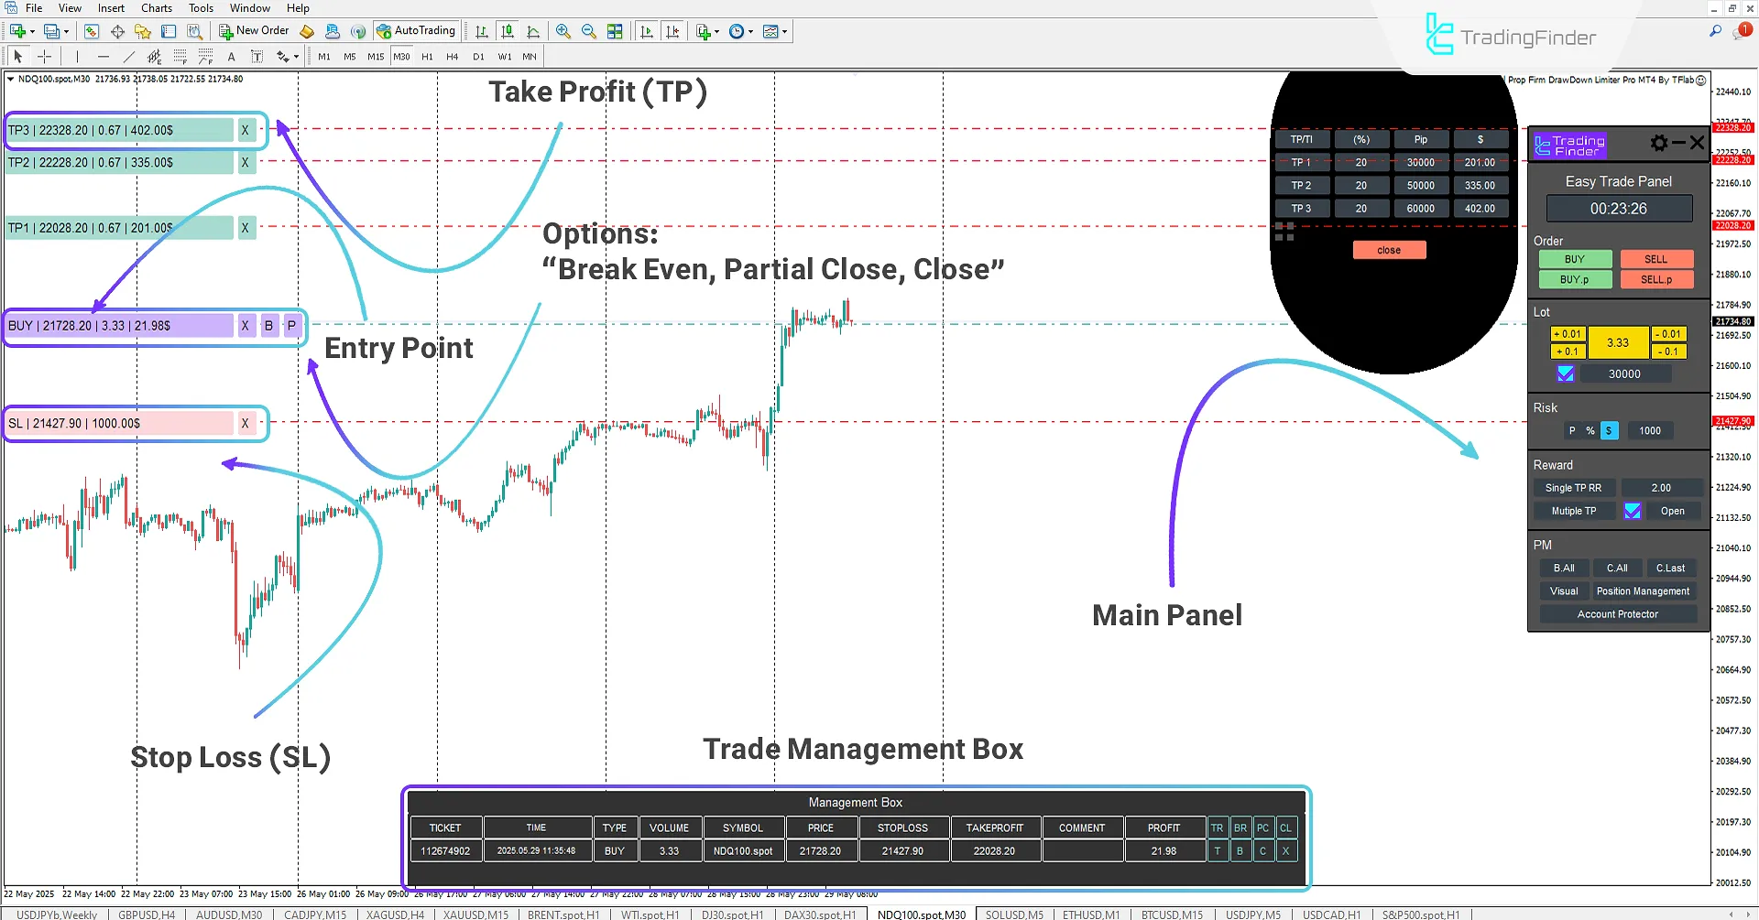Select the equidistant channel tool
Image resolution: width=1759 pixels, height=920 pixels.
[x=154, y=57]
